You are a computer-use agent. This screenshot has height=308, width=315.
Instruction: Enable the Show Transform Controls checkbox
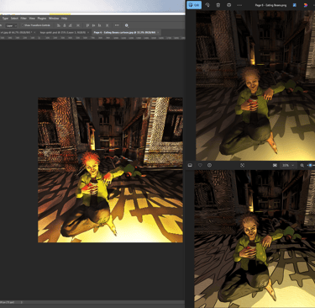coord(23,25)
